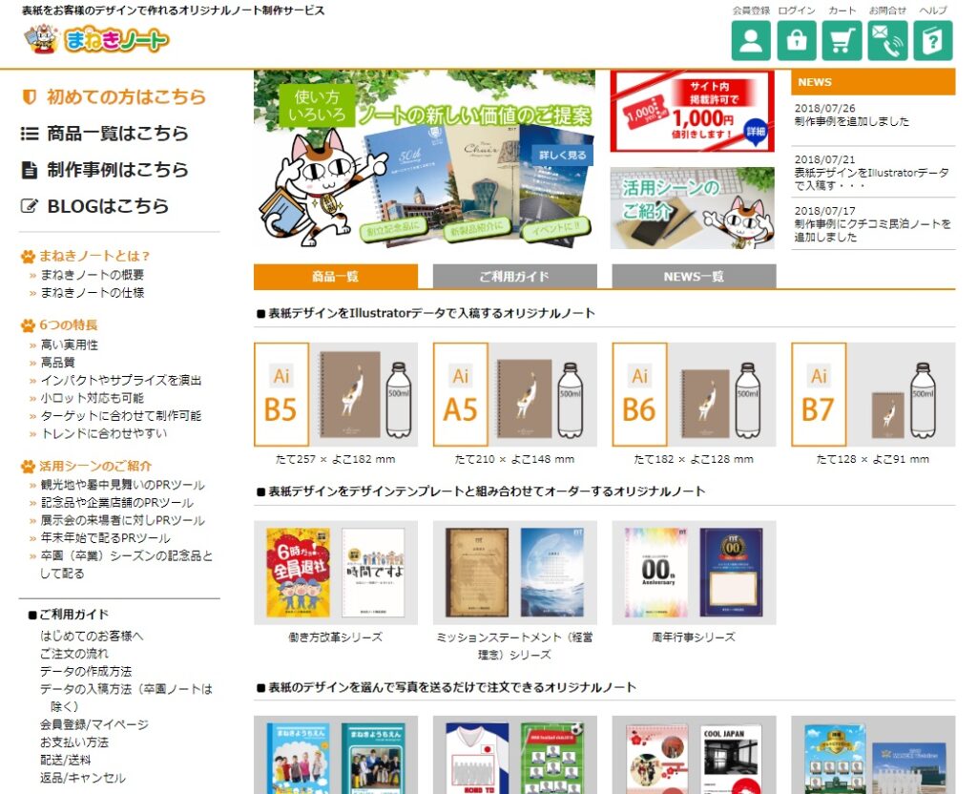The height and width of the screenshot is (794, 977).
Task: Click the pencil icon beside BLOGはこちら
Action: [x=30, y=206]
